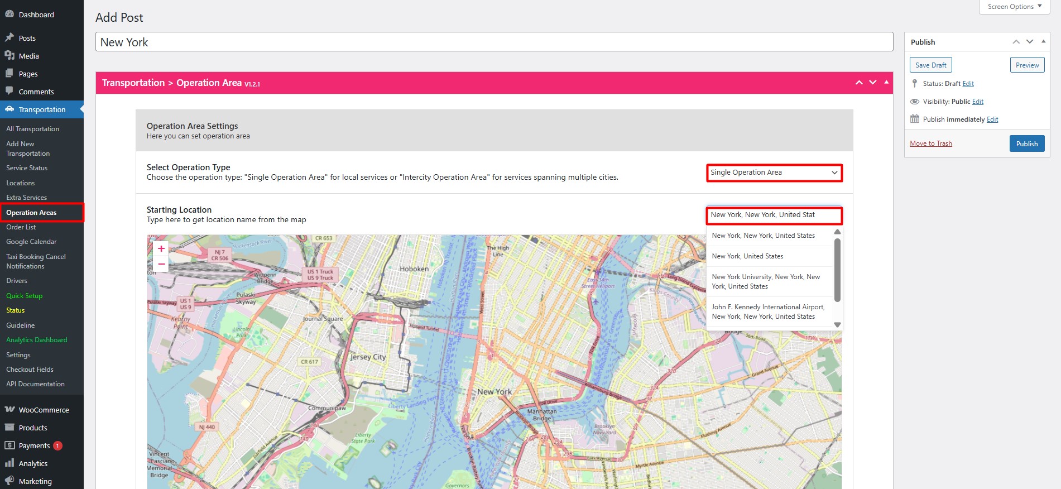Open the Select Operation Type dropdown

tap(774, 172)
